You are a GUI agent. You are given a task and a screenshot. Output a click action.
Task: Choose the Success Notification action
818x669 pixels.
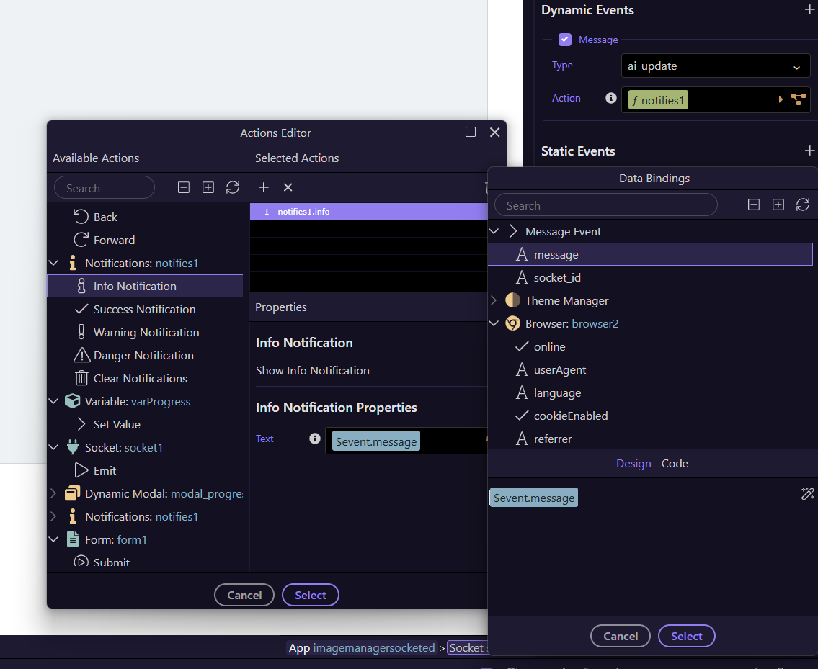[x=144, y=309]
